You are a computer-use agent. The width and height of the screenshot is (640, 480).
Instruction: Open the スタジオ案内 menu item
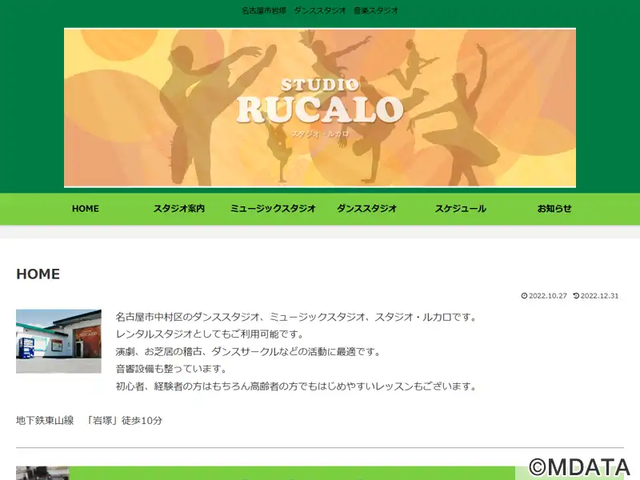point(179,209)
